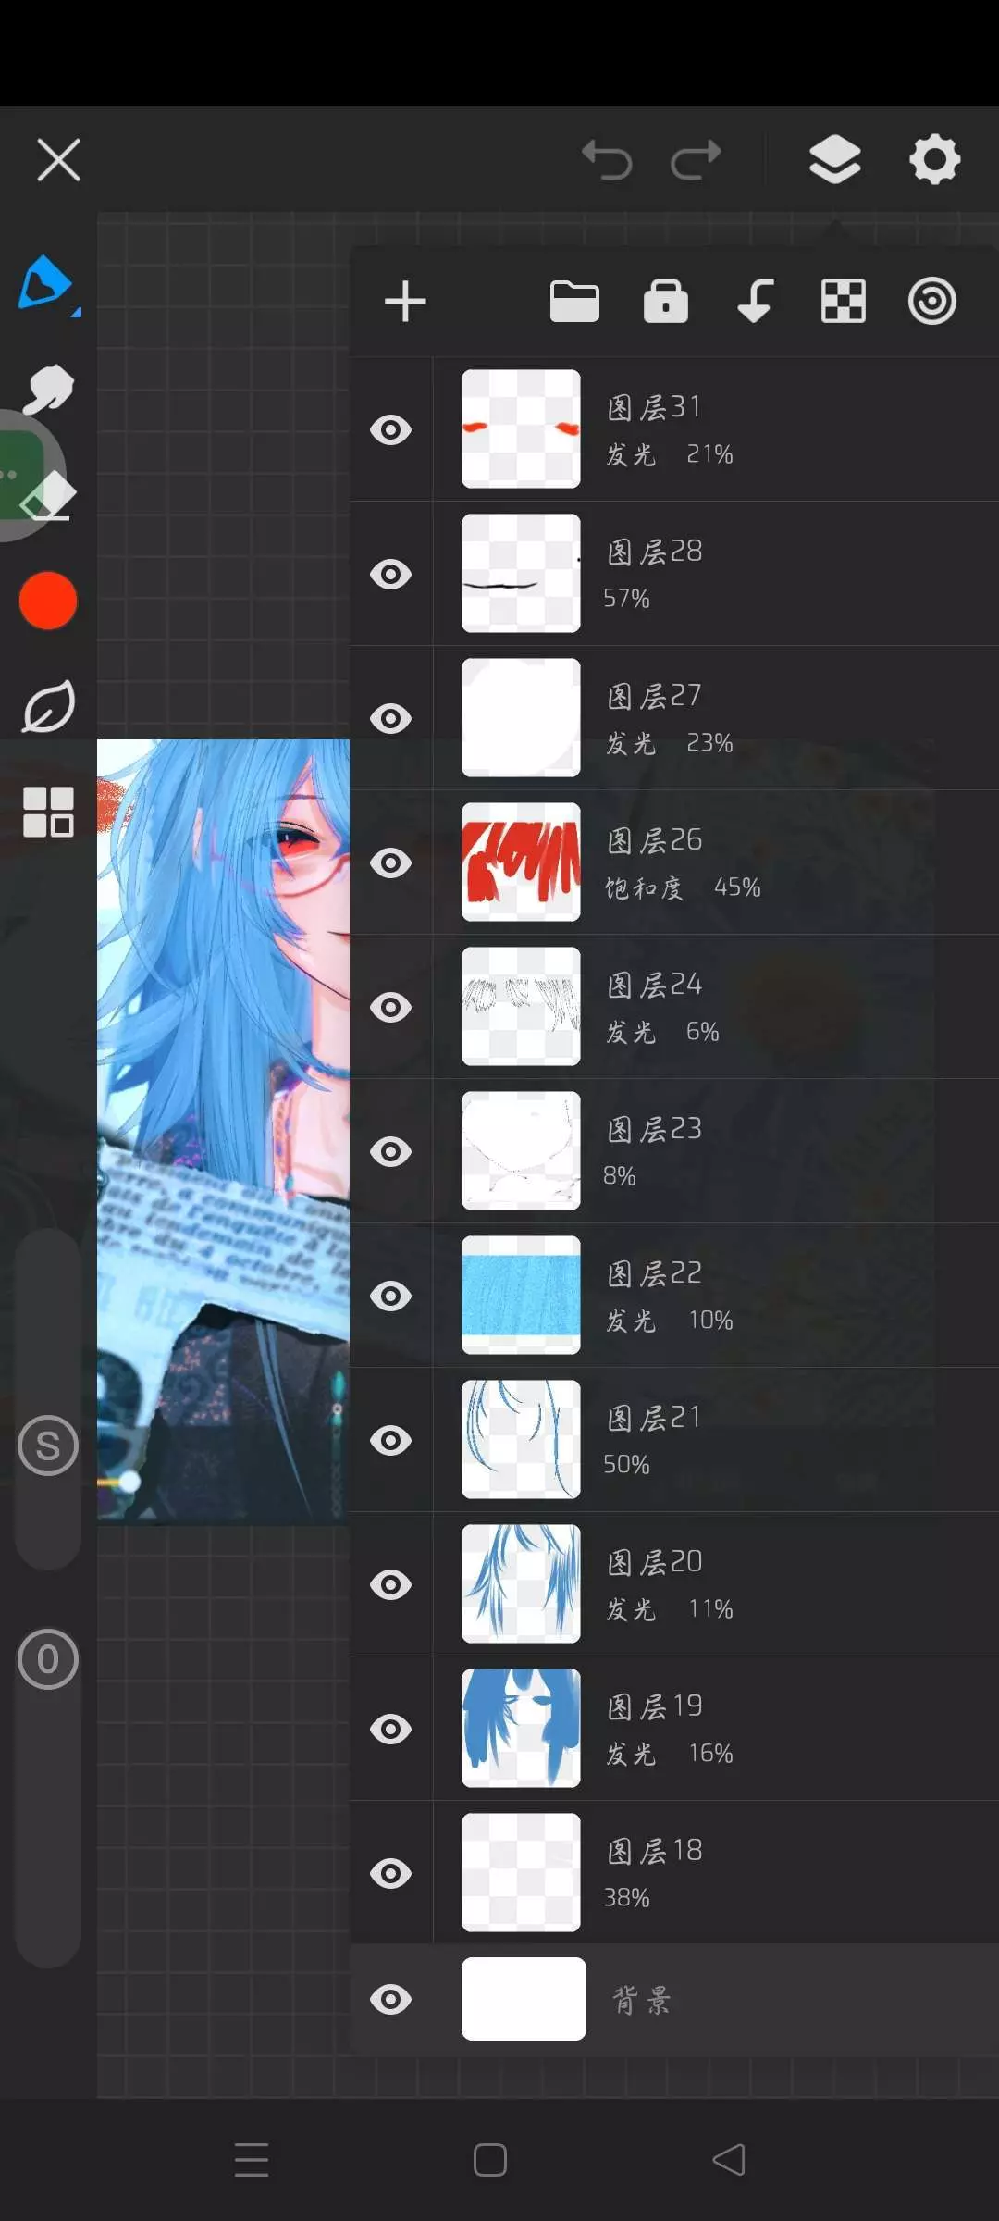This screenshot has height=2221, width=999.
Task: Select thumbnail of 图层21 hair outline
Action: pyautogui.click(x=521, y=1439)
